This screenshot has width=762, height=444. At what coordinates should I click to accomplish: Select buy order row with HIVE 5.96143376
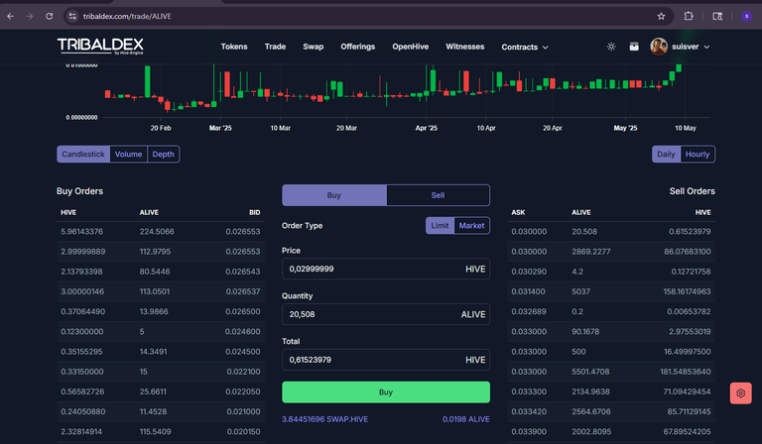click(x=161, y=232)
